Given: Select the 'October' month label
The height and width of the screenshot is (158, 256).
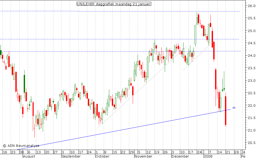Looking at the screenshot, I should [x=102, y=156].
